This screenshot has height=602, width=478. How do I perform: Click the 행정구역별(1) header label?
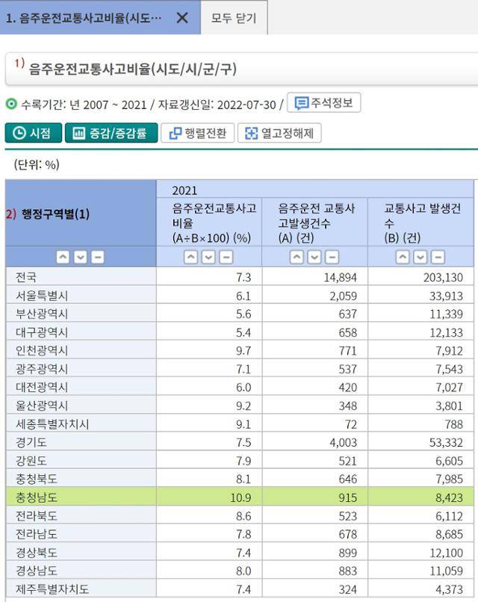click(56, 214)
